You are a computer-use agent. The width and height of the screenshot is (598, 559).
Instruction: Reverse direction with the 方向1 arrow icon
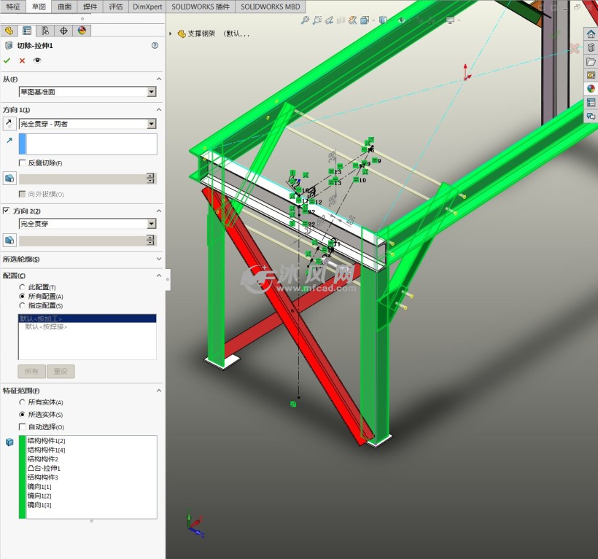click(9, 123)
